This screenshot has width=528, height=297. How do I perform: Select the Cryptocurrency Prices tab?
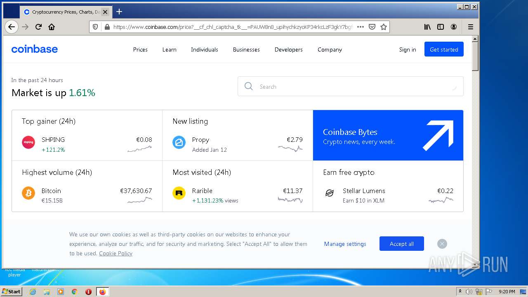coord(65,12)
